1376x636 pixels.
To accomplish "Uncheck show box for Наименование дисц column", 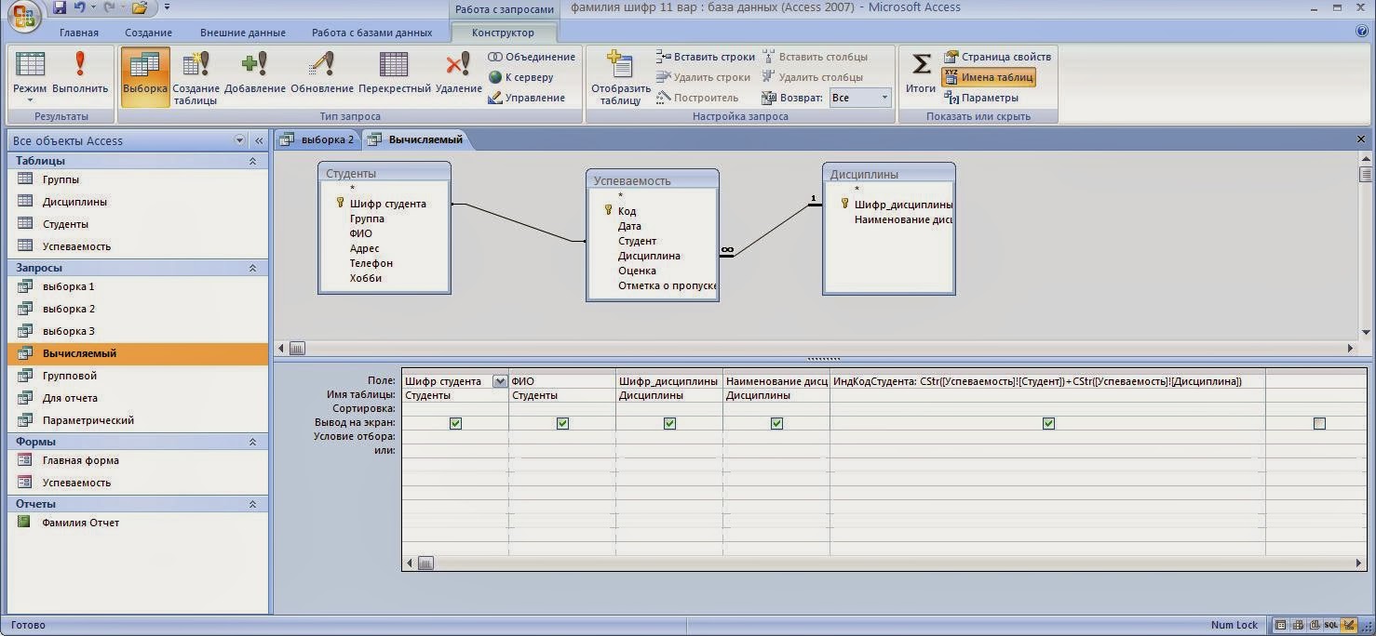I will (776, 423).
